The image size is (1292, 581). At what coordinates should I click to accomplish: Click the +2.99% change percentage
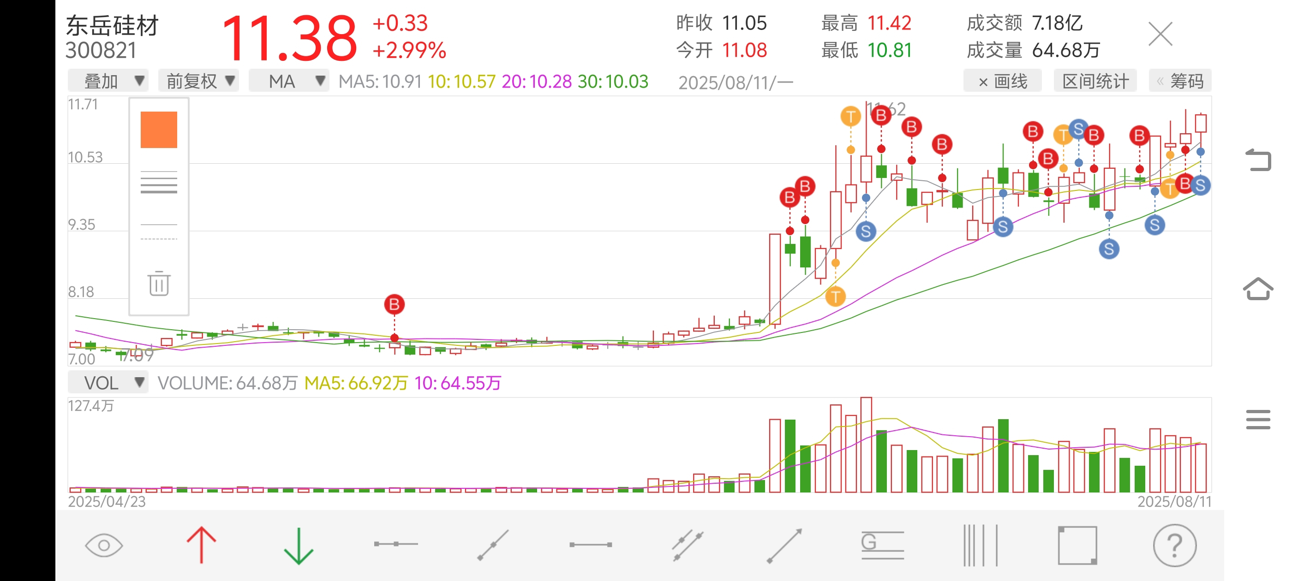click(409, 50)
